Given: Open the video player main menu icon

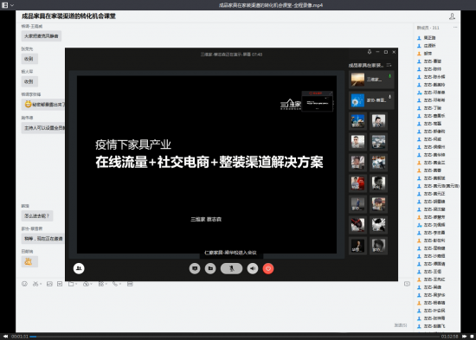Looking at the screenshot, I should pos(4,5).
